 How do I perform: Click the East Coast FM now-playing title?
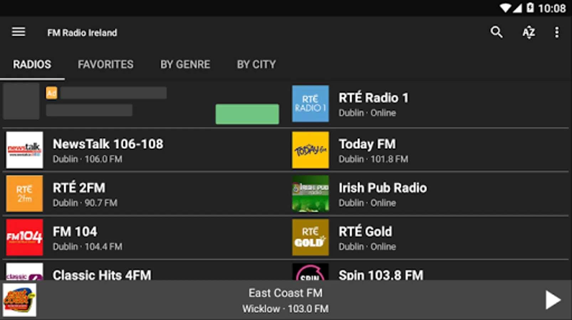pos(286,293)
